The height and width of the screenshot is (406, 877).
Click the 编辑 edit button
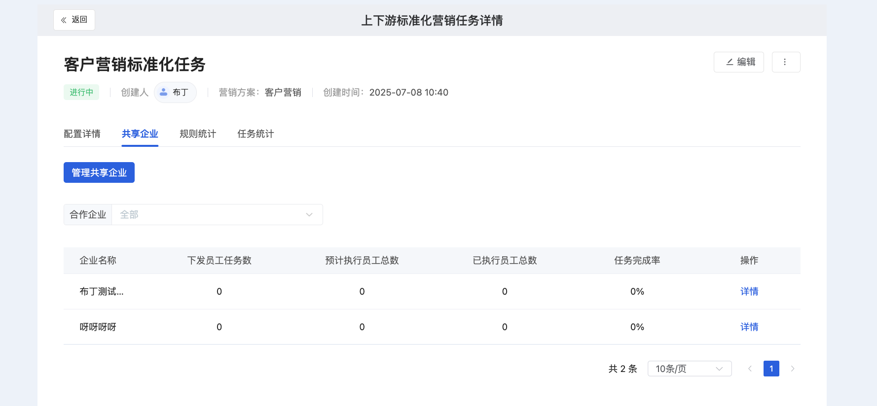(738, 62)
